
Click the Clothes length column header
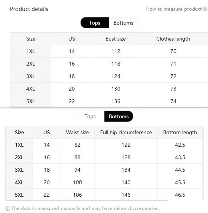pos(173,39)
